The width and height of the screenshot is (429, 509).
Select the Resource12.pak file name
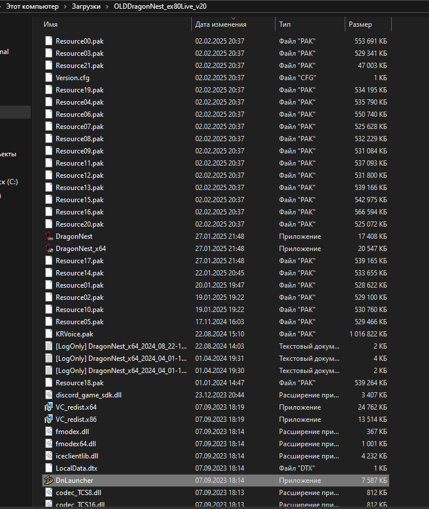coord(80,175)
